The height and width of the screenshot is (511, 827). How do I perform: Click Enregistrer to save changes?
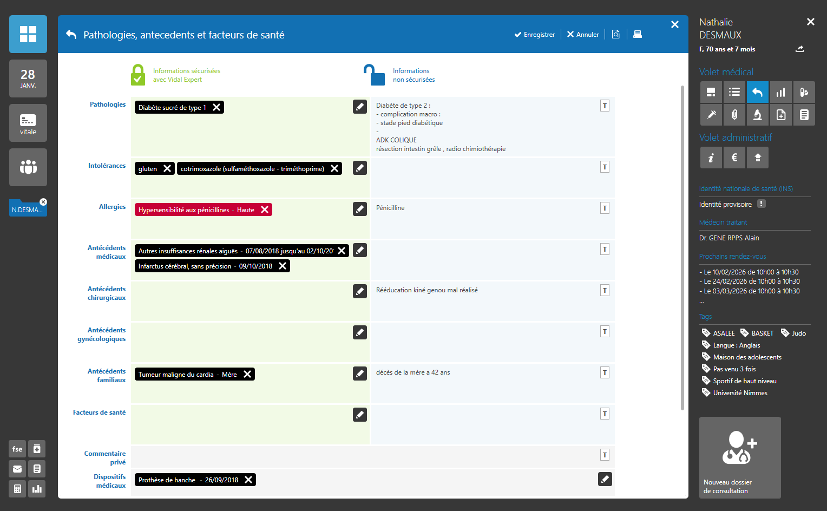[535, 35]
